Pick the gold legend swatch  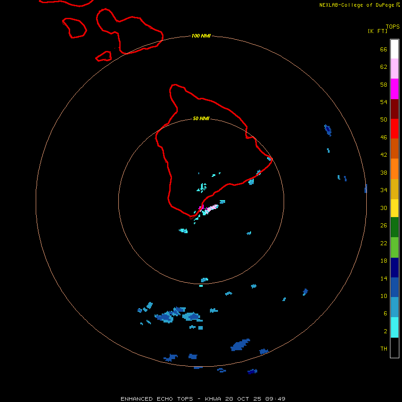[394, 189]
